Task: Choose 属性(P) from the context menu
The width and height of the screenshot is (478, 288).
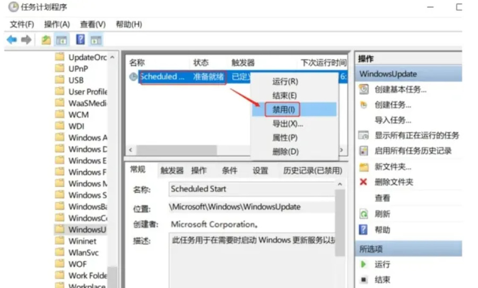Action: [x=294, y=138]
